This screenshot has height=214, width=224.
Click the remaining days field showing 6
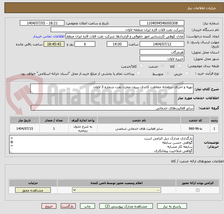click(85, 44)
